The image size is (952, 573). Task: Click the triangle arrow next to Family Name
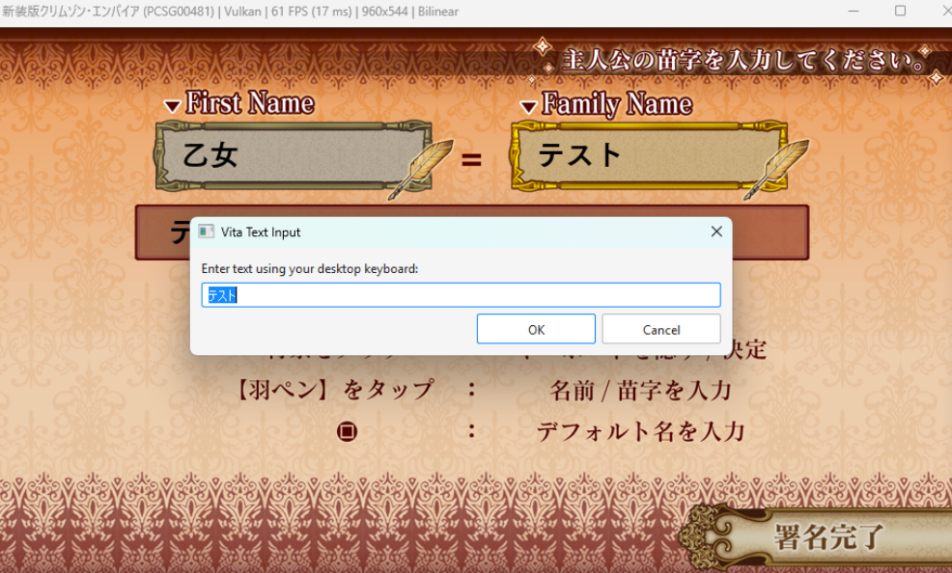click(528, 107)
